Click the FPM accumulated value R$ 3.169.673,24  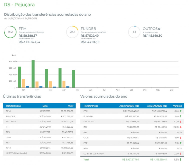point(29,42)
